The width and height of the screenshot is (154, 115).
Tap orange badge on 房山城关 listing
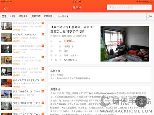43,80
